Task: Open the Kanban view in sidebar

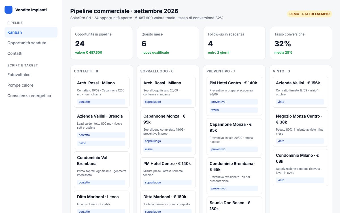Action: 31,32
